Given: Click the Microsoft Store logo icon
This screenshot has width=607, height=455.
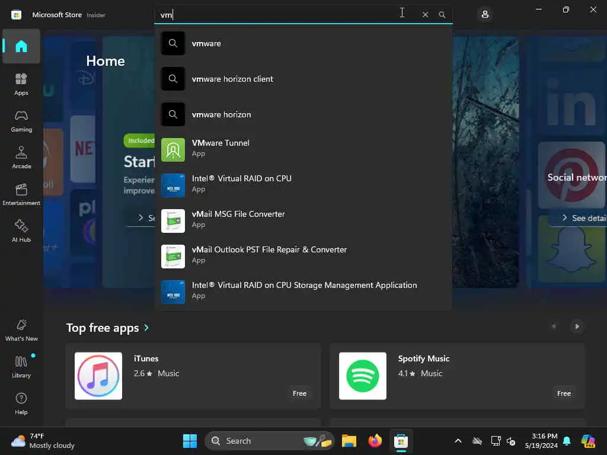Looking at the screenshot, I should tap(16, 15).
